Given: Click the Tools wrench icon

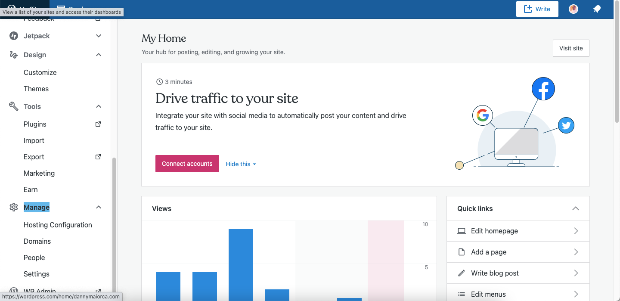Looking at the screenshot, I should pos(14,106).
